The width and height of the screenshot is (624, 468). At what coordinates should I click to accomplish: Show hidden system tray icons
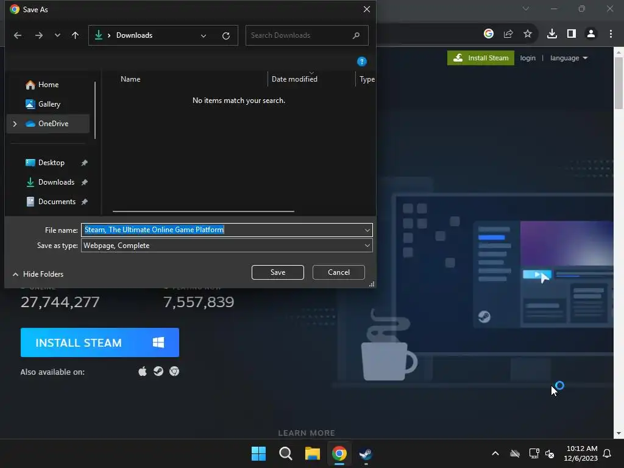tap(495, 453)
